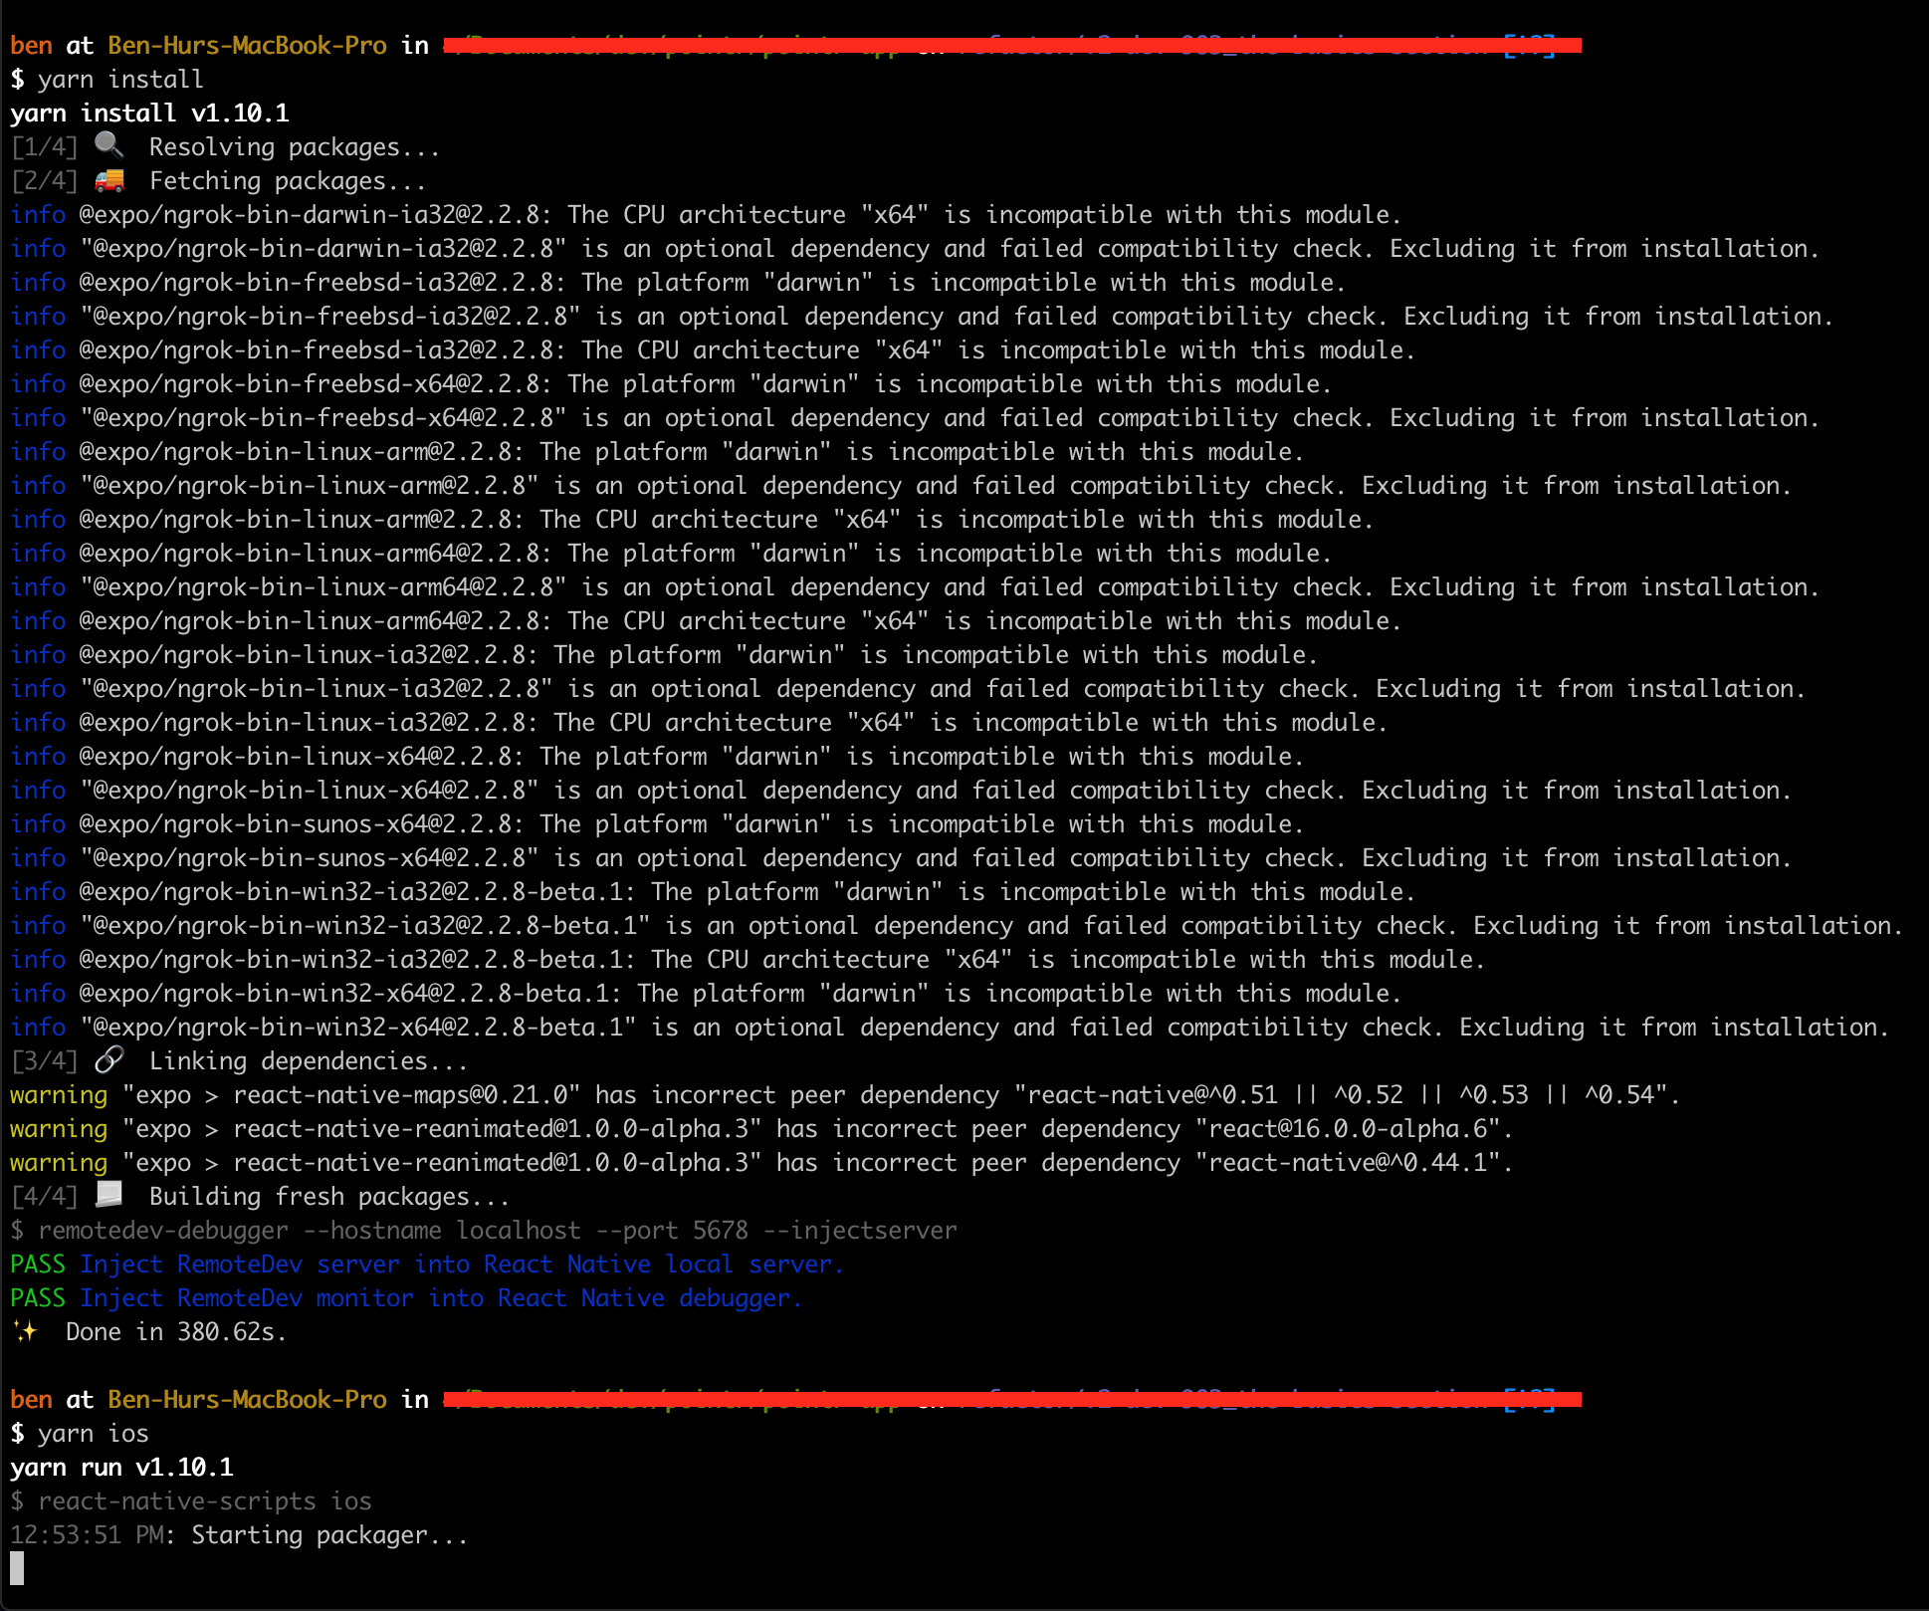The height and width of the screenshot is (1611, 1929).
Task: Click the chain link emoji beside Linking dependencies
Action: pos(108,1060)
